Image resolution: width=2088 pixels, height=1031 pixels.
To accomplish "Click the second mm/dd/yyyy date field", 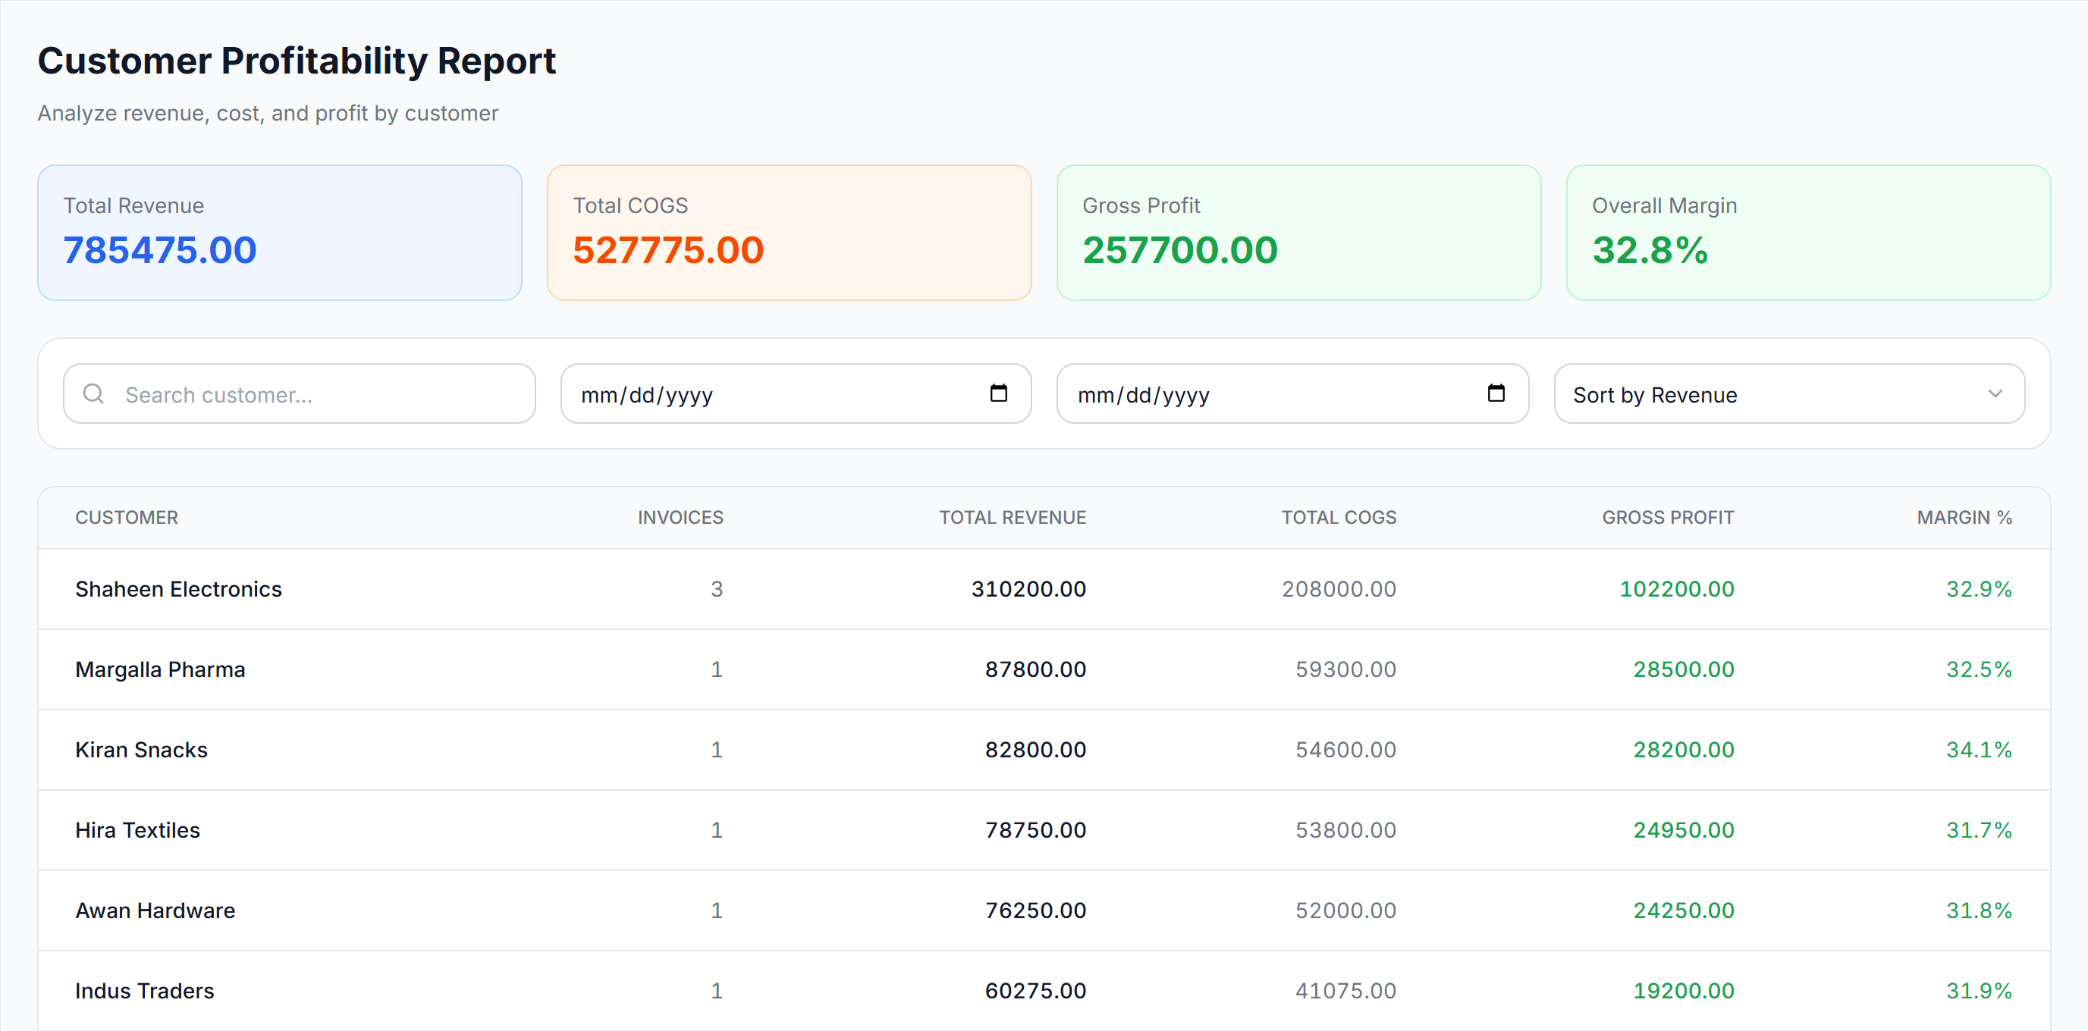I will point(1292,393).
